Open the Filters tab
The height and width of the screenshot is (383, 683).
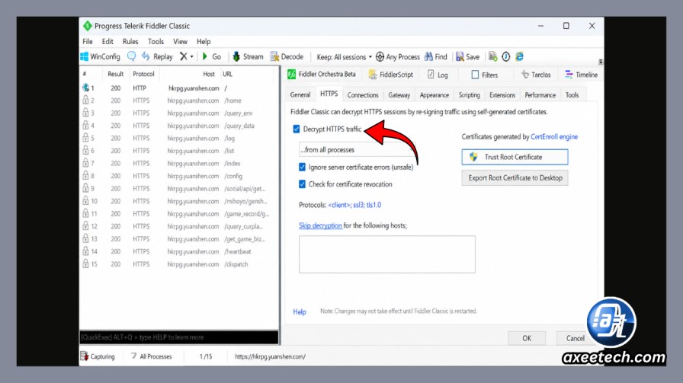[x=485, y=75]
